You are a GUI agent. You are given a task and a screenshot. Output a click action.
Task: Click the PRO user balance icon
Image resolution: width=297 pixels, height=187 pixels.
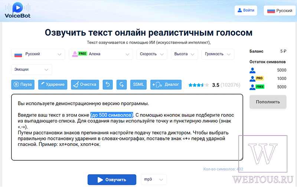[256, 79]
